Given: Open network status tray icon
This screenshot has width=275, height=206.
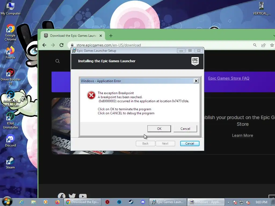Looking at the screenshot, I should (241, 202).
